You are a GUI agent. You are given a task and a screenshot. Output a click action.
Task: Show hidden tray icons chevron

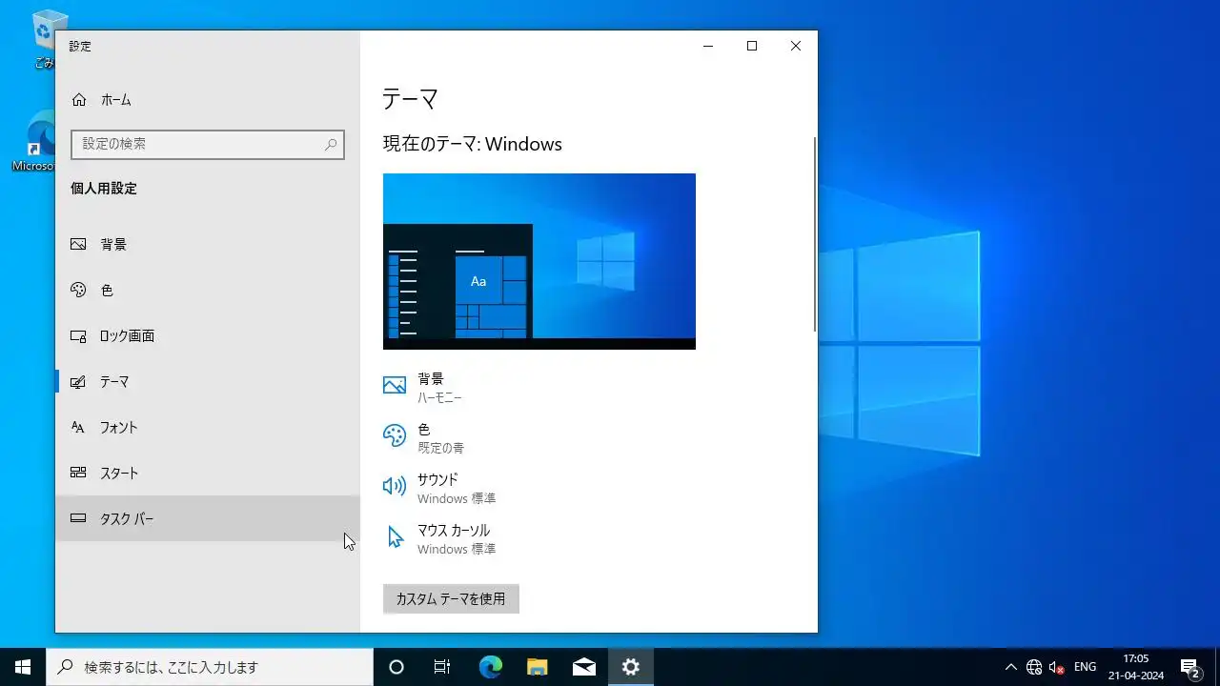click(1011, 667)
